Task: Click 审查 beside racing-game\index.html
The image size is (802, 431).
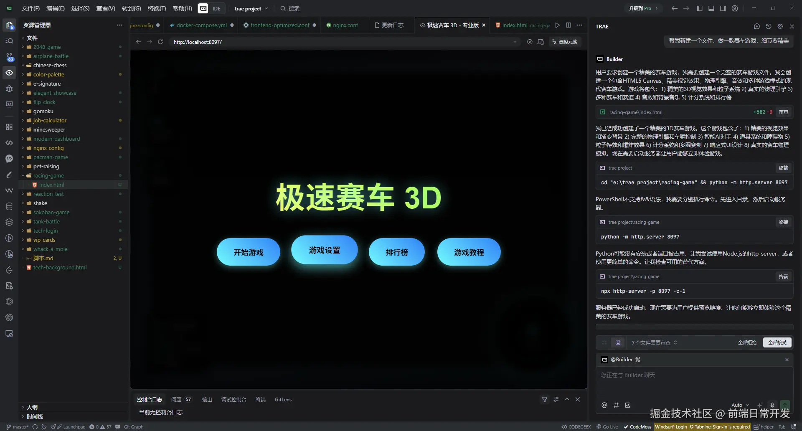Action: (784, 112)
